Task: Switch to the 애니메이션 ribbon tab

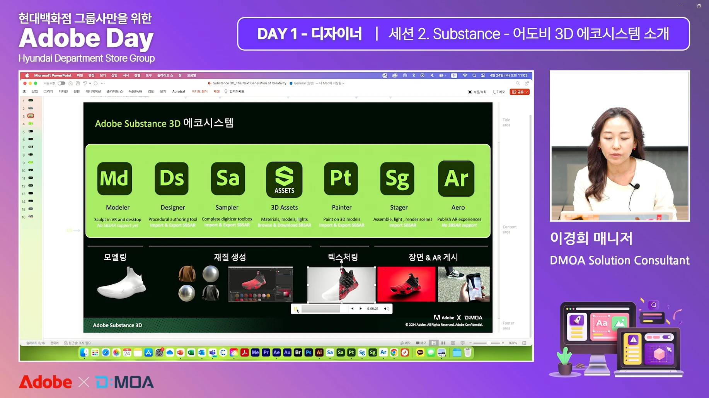Action: coord(93,91)
